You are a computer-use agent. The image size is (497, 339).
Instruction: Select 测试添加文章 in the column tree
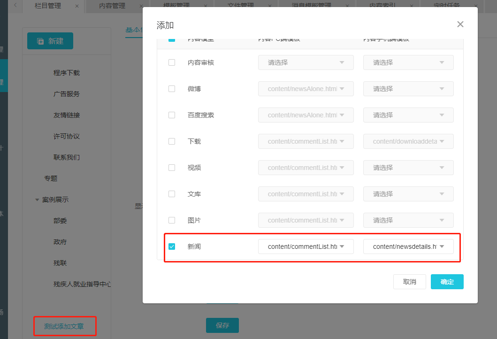pos(64,326)
